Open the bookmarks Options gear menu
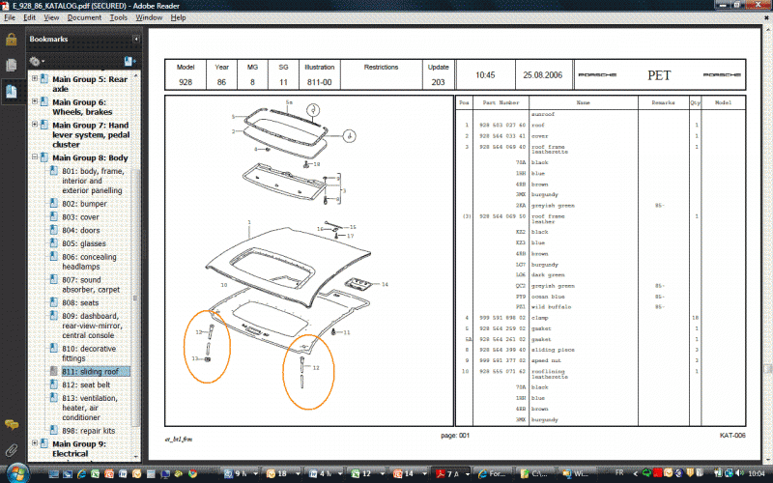 tap(37, 61)
